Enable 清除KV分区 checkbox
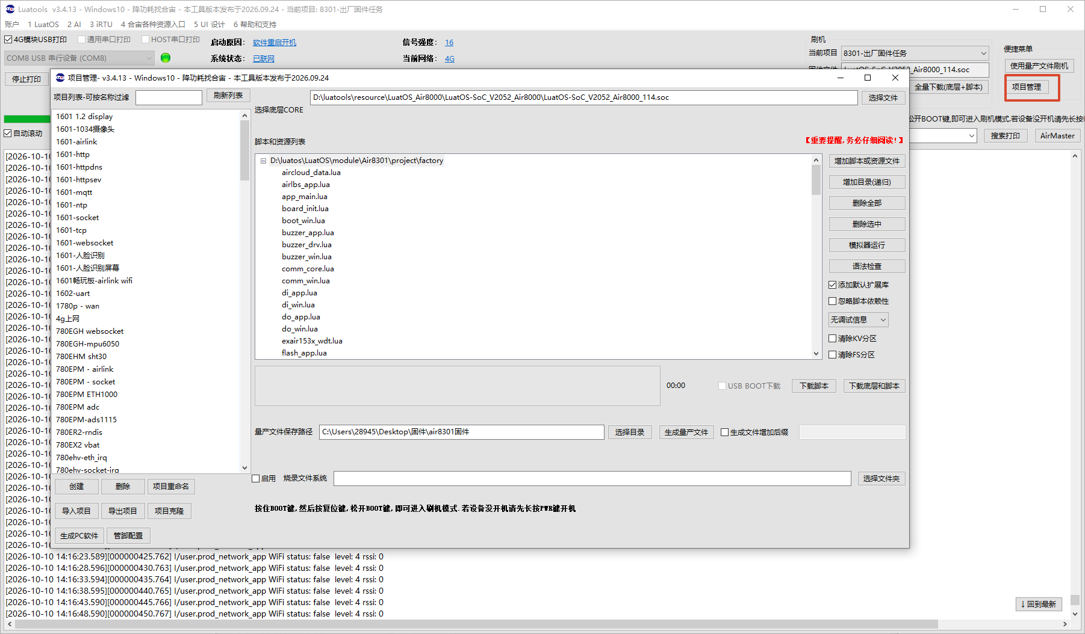 tap(833, 339)
